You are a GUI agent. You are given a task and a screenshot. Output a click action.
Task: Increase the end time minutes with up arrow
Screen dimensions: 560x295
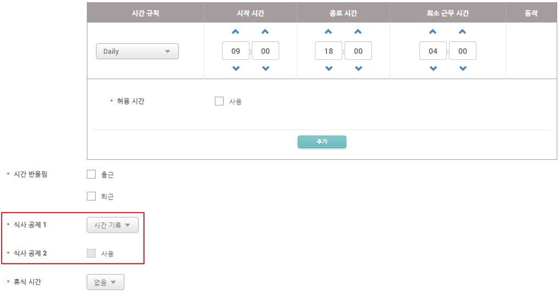[358, 32]
